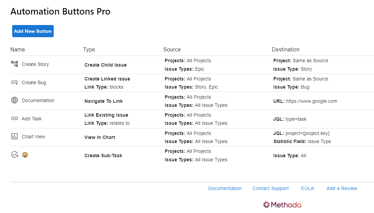Click the Create Sub-Task checkmark icon
The image size is (374, 213).
(x=15, y=155)
